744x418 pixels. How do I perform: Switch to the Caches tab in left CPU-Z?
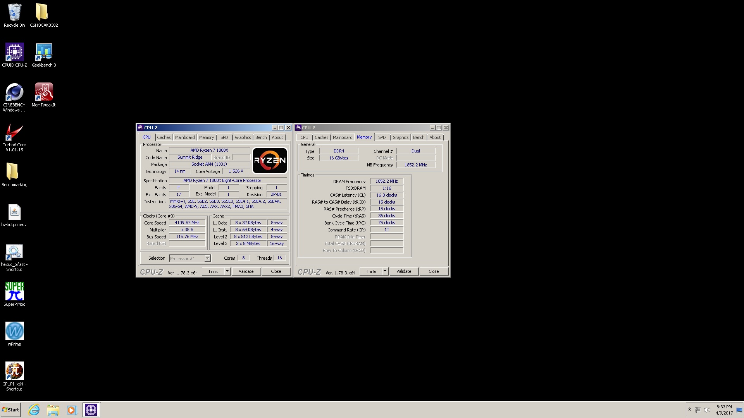pyautogui.click(x=164, y=137)
